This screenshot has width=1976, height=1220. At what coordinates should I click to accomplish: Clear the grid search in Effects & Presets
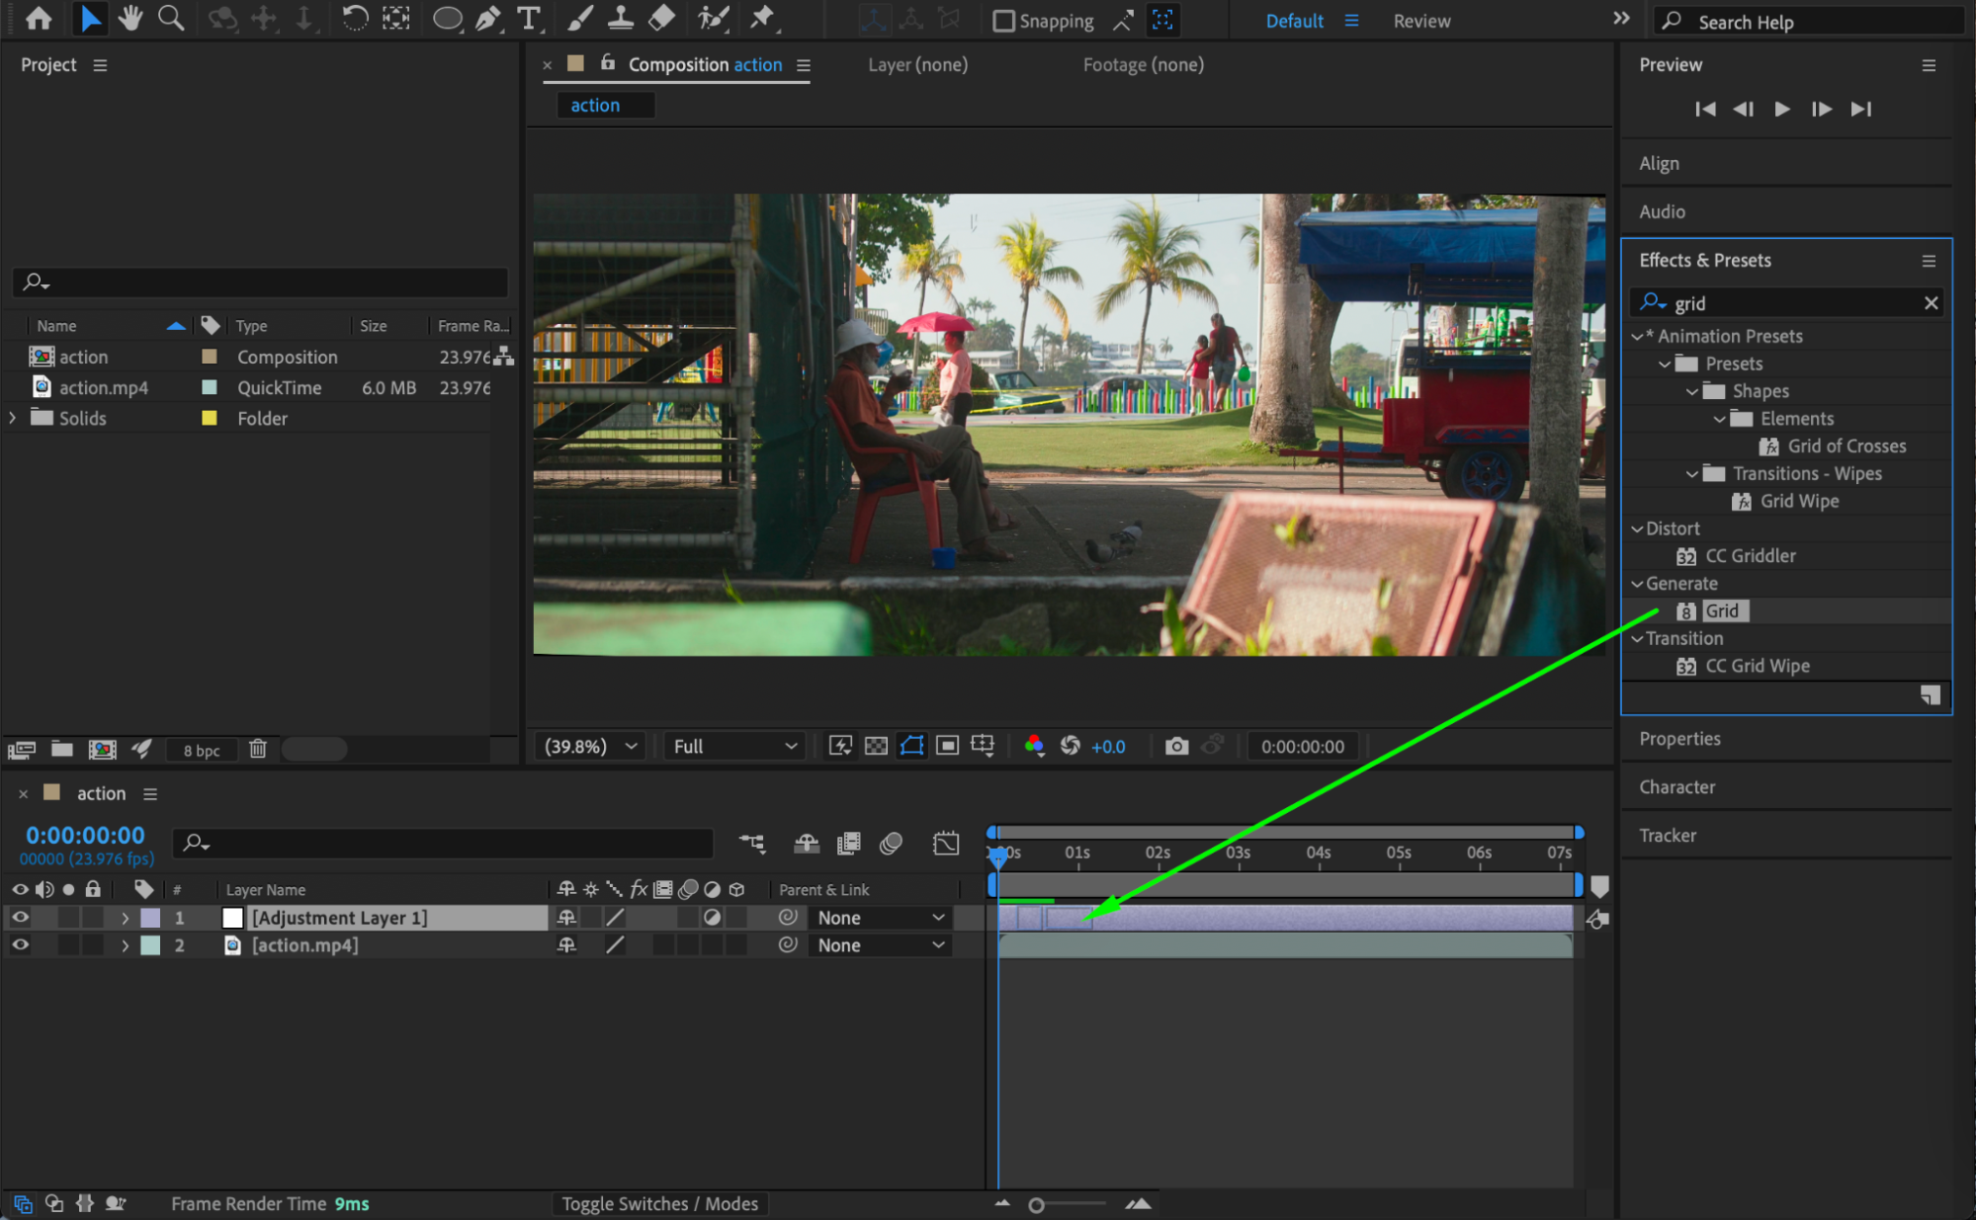1931,303
